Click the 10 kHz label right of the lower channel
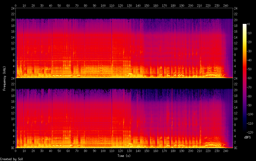The image size is (256, 161). pos(236,119)
